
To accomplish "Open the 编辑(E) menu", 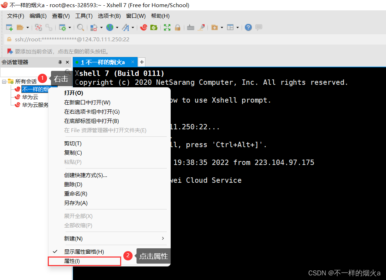I will click(x=38, y=16).
